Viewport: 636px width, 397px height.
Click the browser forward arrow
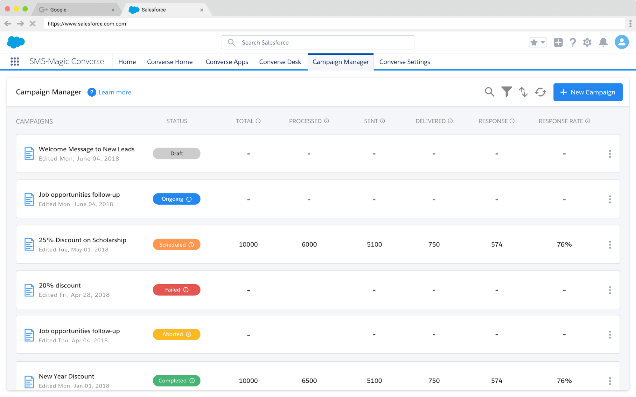pos(20,24)
